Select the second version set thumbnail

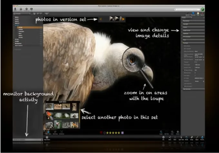(x=117, y=19)
